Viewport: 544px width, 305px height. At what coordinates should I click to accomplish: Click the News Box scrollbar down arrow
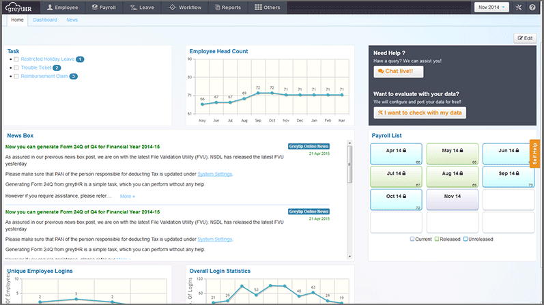[349, 257]
